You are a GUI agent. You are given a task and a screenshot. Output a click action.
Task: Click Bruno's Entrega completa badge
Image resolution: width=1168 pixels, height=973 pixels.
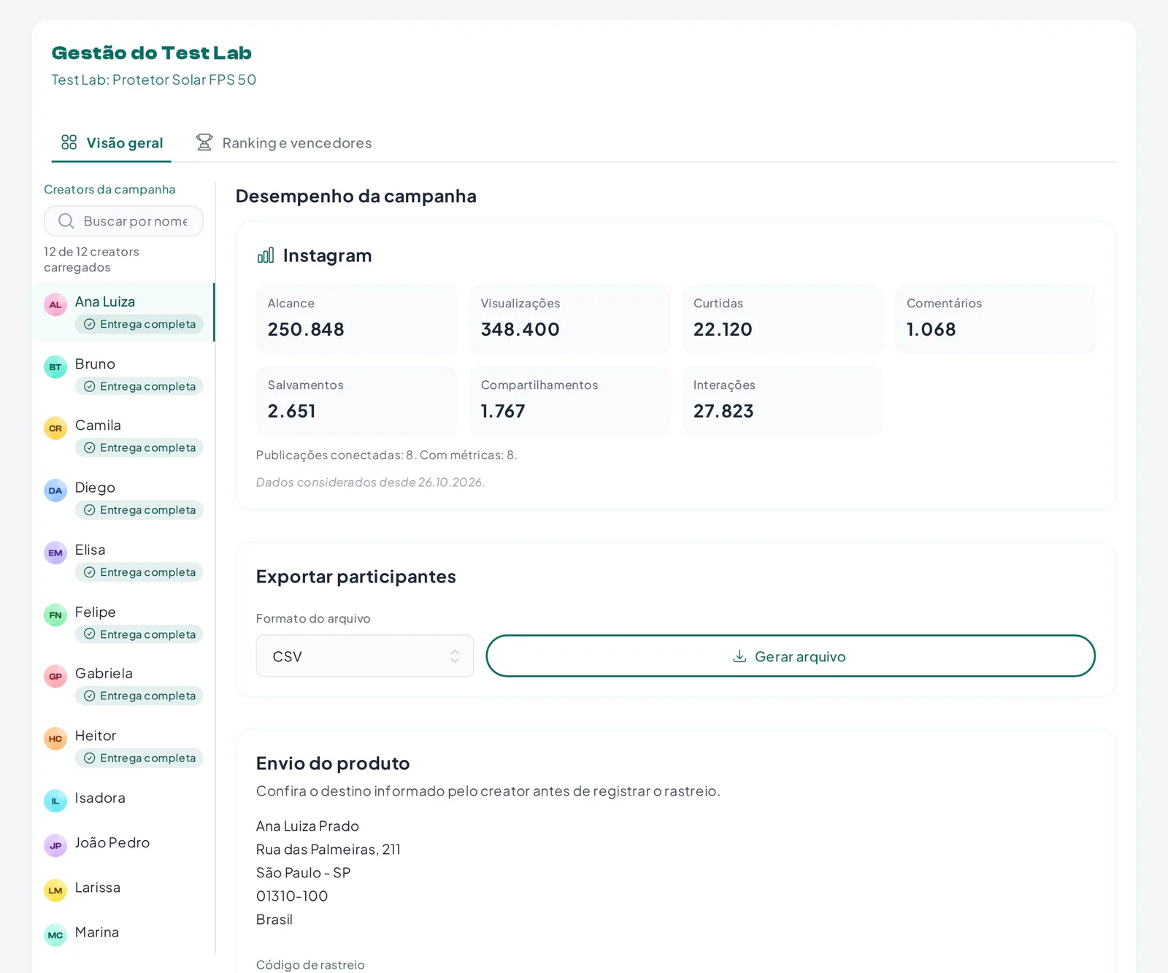[x=139, y=386]
